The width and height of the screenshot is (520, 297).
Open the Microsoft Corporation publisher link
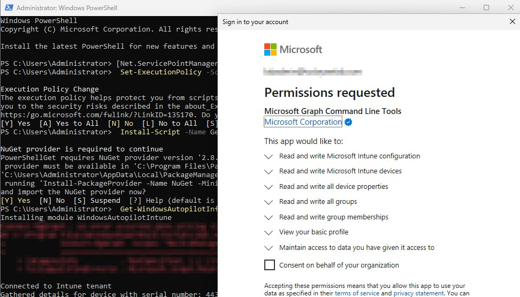(x=303, y=122)
